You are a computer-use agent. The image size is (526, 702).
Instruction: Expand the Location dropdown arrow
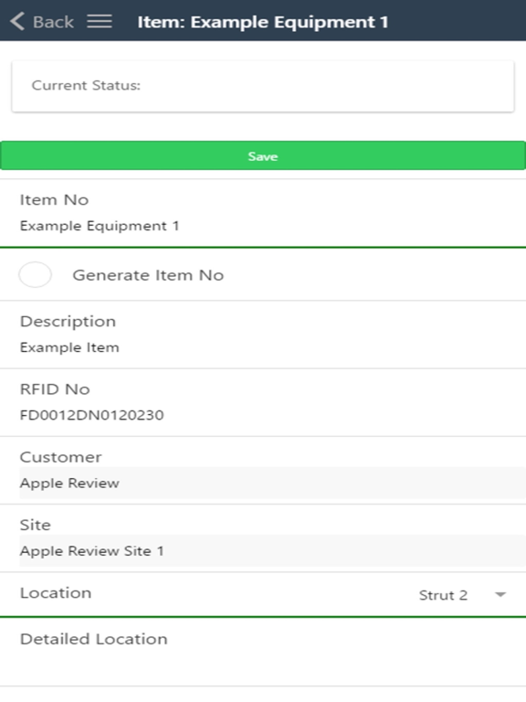click(500, 594)
